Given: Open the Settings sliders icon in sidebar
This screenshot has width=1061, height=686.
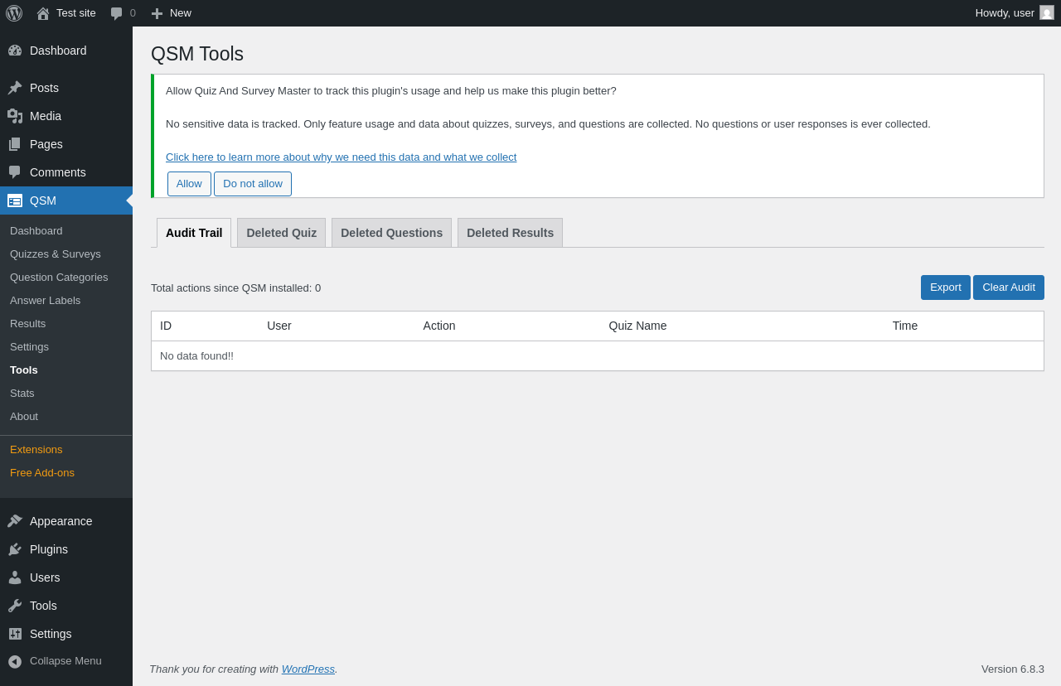Looking at the screenshot, I should coord(15,634).
